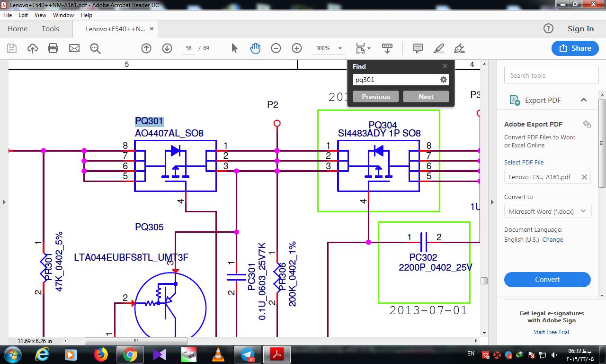Find the Next search result
Image resolution: width=606 pixels, height=364 pixels.
click(x=426, y=97)
